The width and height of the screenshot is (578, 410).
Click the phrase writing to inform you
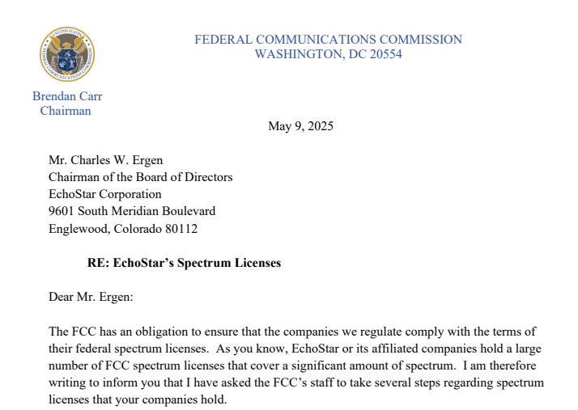108,383
